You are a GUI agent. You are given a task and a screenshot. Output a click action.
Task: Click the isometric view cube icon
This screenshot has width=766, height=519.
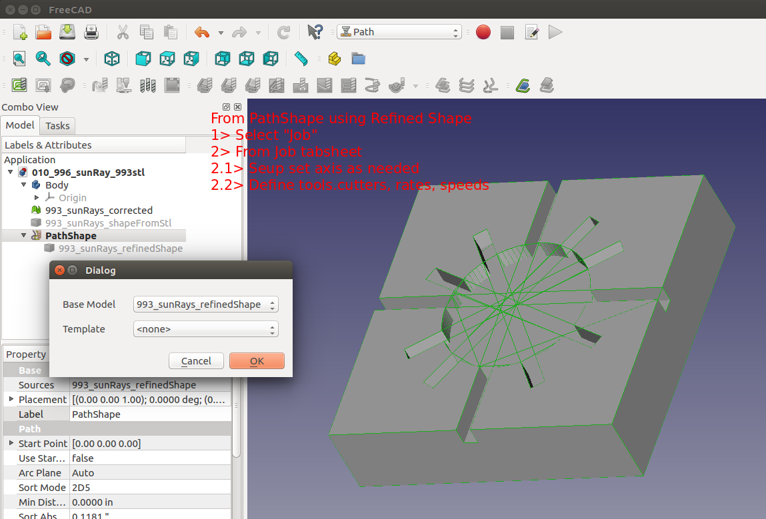(112, 59)
